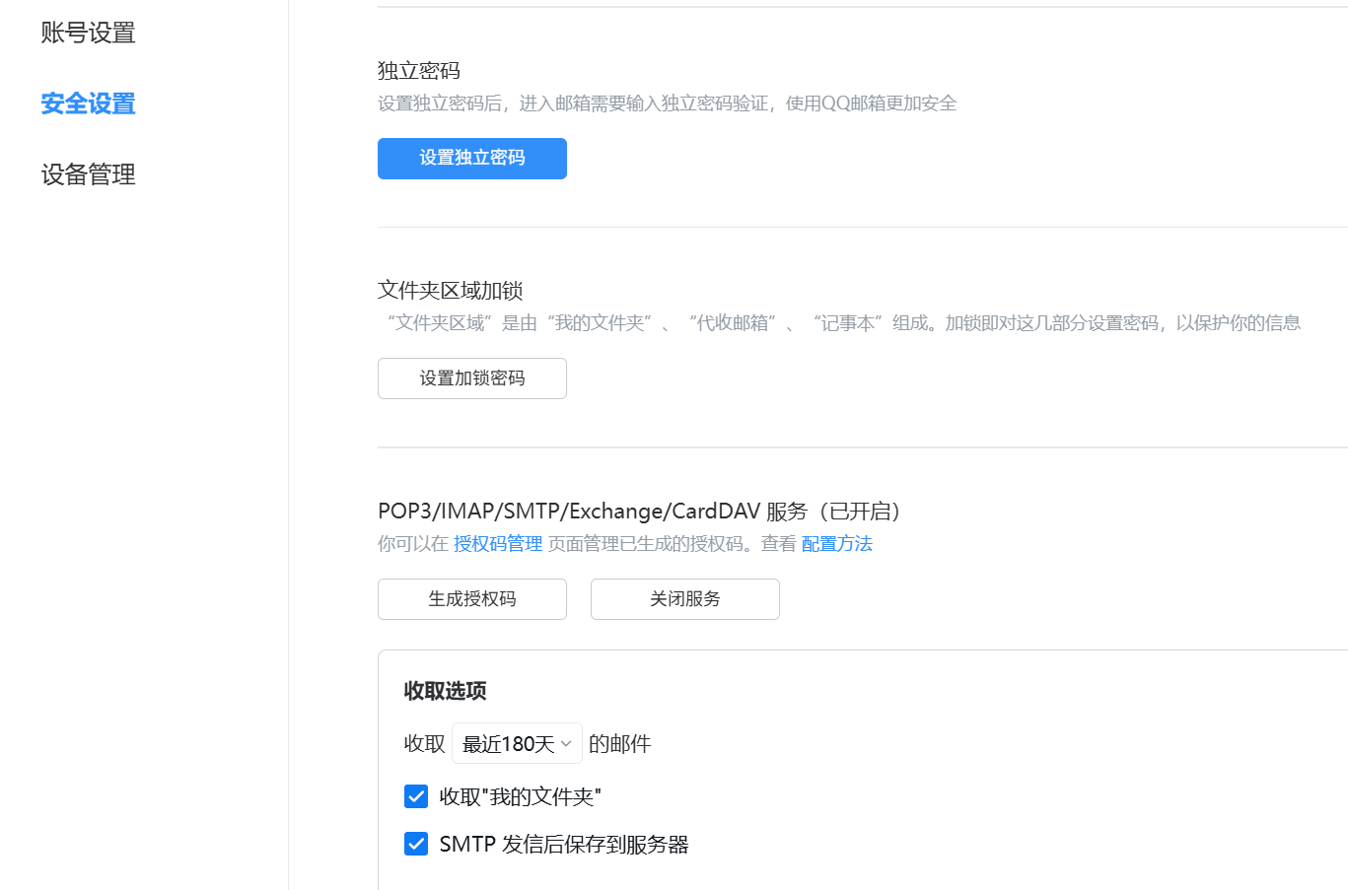Uncheck the 收取"我的文件夹" checkbox
Viewport: 1348px width, 890px height.
click(x=416, y=796)
